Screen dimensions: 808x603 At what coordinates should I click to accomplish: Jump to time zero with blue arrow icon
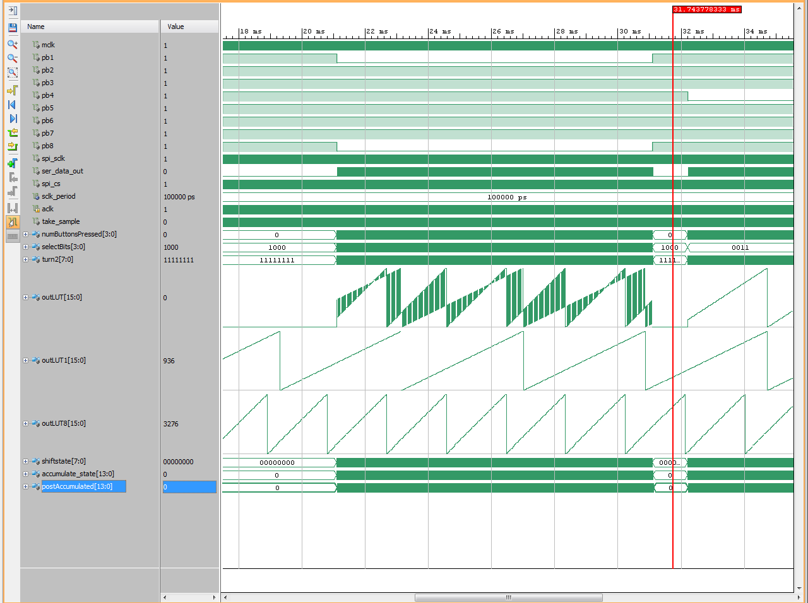12,105
